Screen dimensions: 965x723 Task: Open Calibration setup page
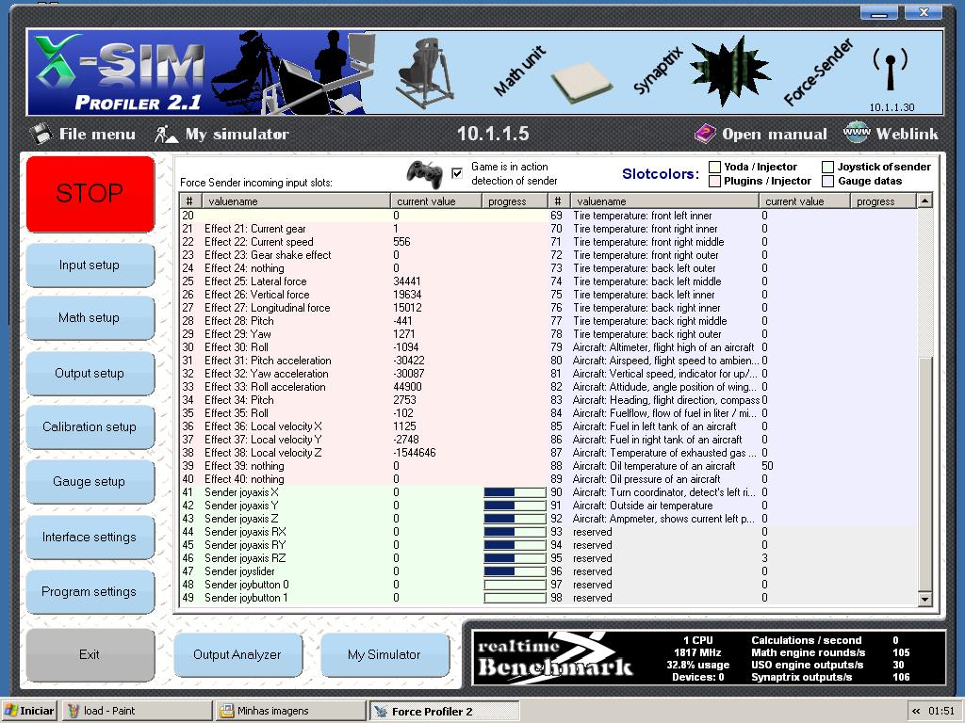coord(90,426)
